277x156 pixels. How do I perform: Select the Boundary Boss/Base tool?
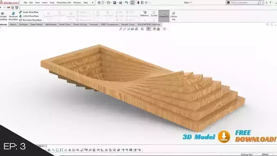pos(30,20)
